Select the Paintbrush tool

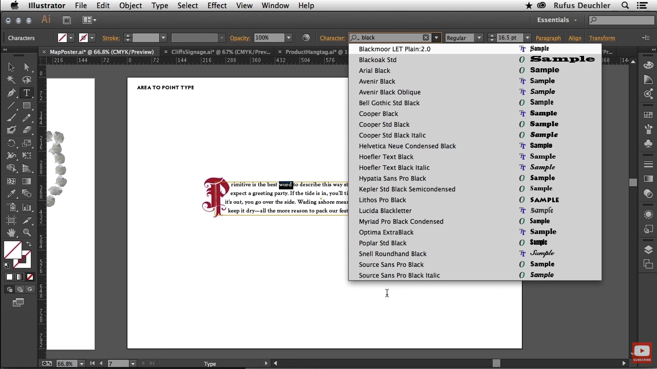[x=11, y=118]
